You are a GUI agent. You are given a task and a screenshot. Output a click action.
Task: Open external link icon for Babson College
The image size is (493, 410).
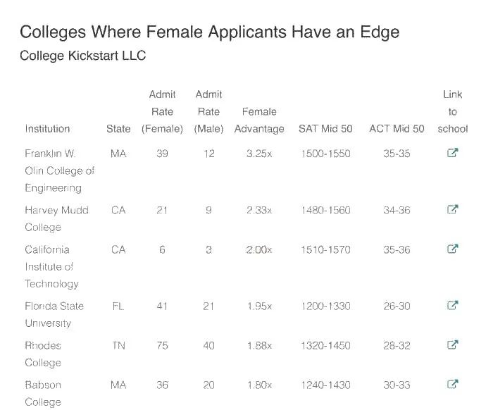(x=452, y=384)
